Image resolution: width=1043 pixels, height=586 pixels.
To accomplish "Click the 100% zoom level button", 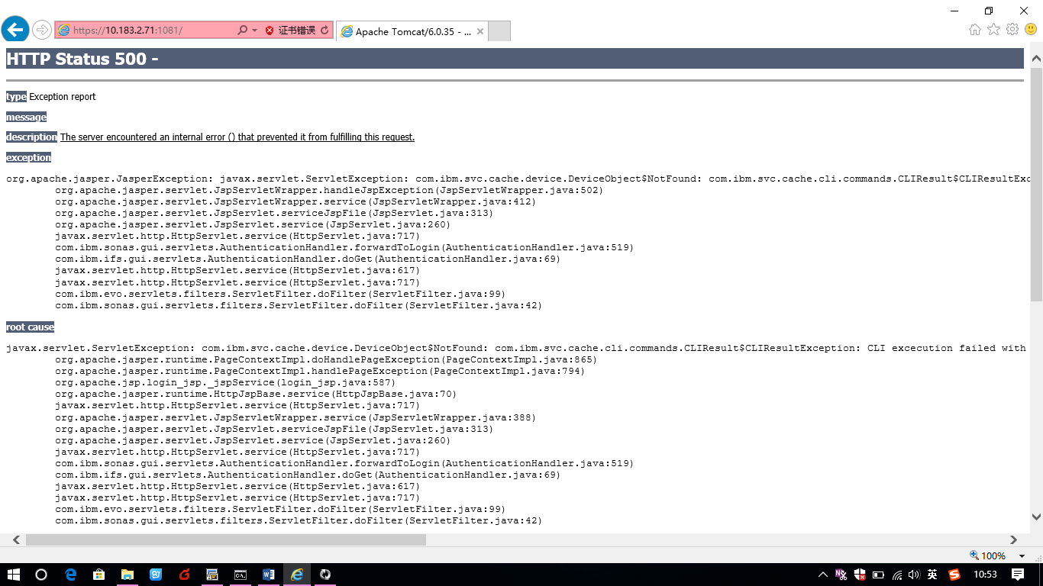I will (988, 556).
